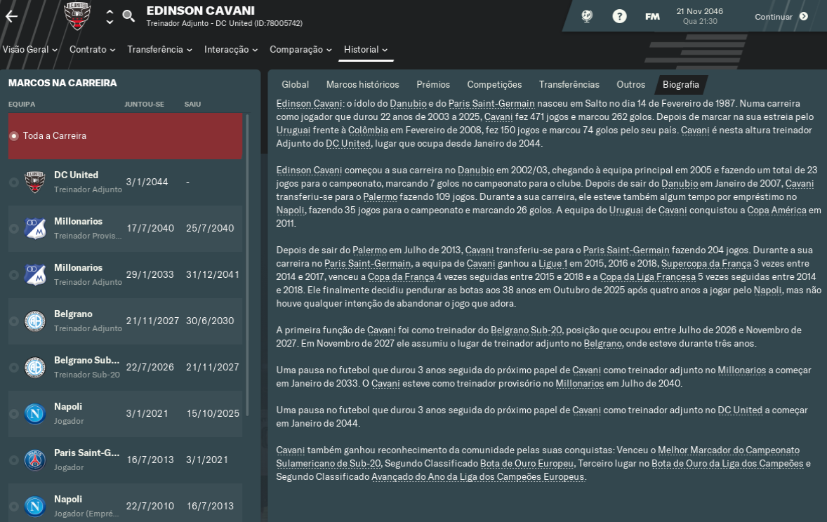Screen dimensions: 827x522
Task: Switch to the Global tab
Action: 295,84
